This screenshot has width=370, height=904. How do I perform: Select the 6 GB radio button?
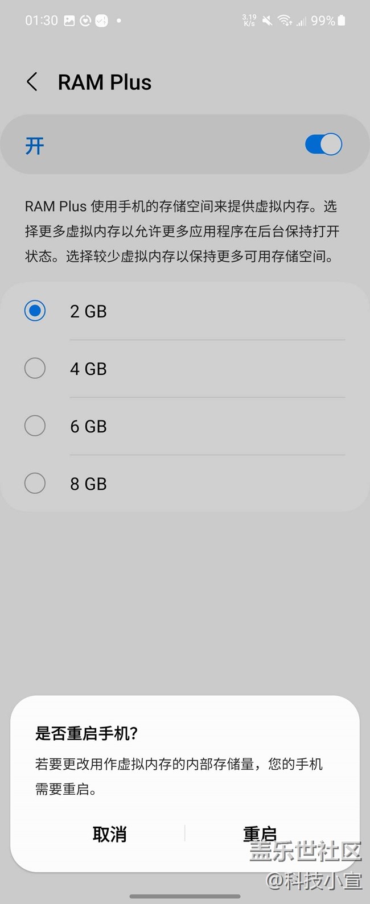(x=35, y=426)
